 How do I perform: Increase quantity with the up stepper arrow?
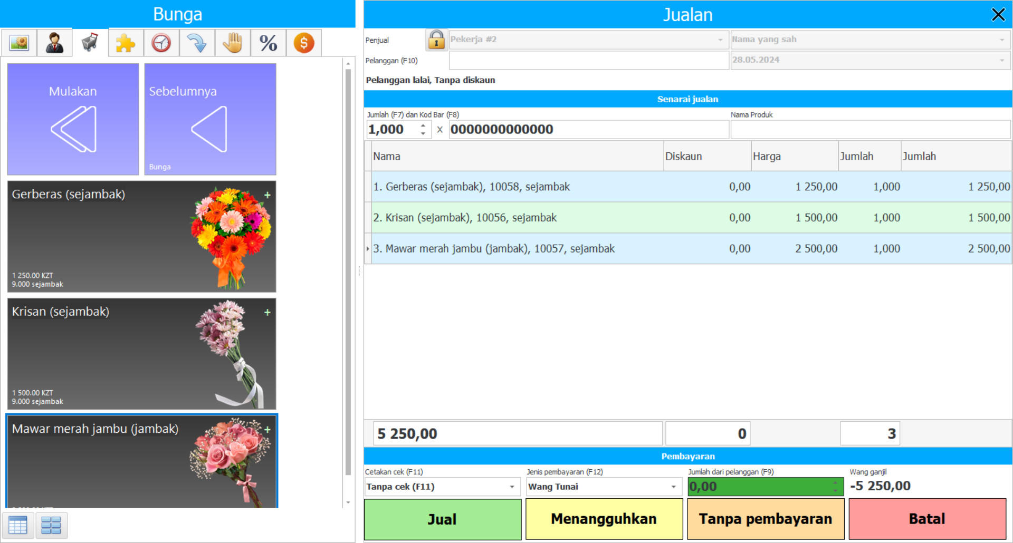coord(422,125)
